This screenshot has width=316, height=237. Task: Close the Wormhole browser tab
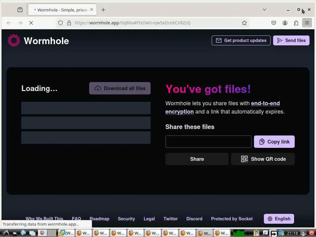pyautogui.click(x=92, y=10)
